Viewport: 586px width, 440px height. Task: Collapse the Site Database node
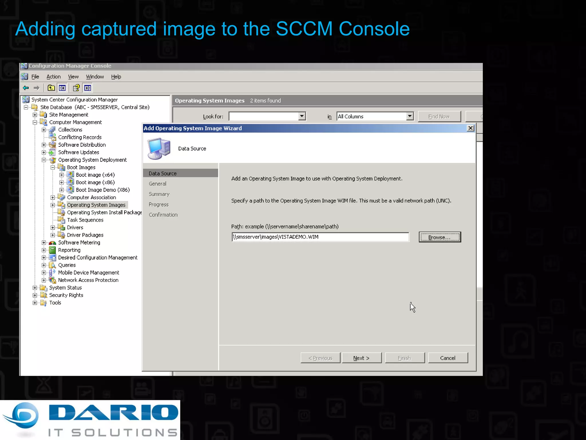26,107
